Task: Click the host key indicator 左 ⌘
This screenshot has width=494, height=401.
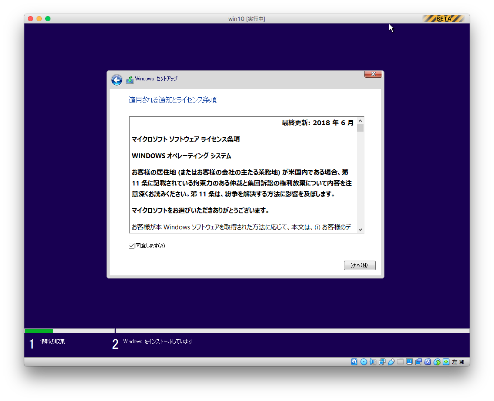Action: [458, 361]
